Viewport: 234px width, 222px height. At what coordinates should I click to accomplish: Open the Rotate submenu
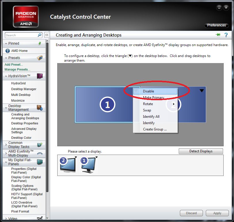coord(155,104)
